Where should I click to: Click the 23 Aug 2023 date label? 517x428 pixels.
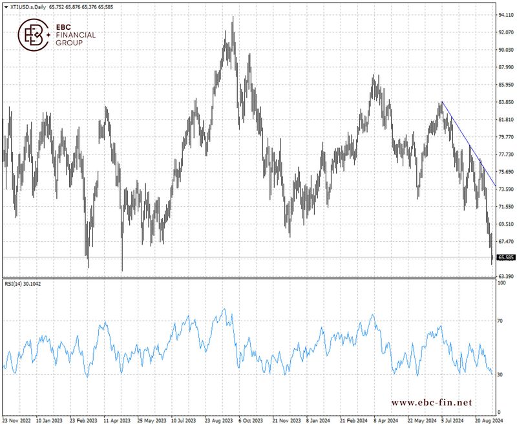[219, 419]
